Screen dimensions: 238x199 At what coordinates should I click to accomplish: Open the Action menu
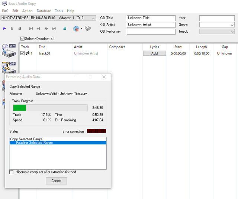click(27, 11)
